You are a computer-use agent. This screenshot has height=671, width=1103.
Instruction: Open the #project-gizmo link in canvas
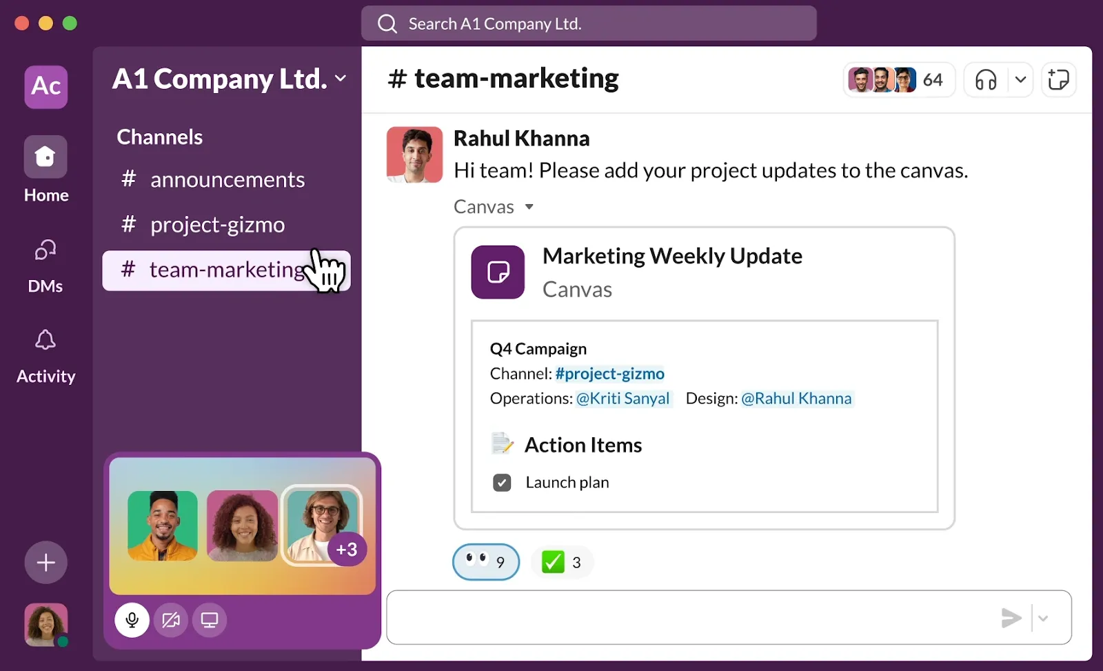point(609,374)
